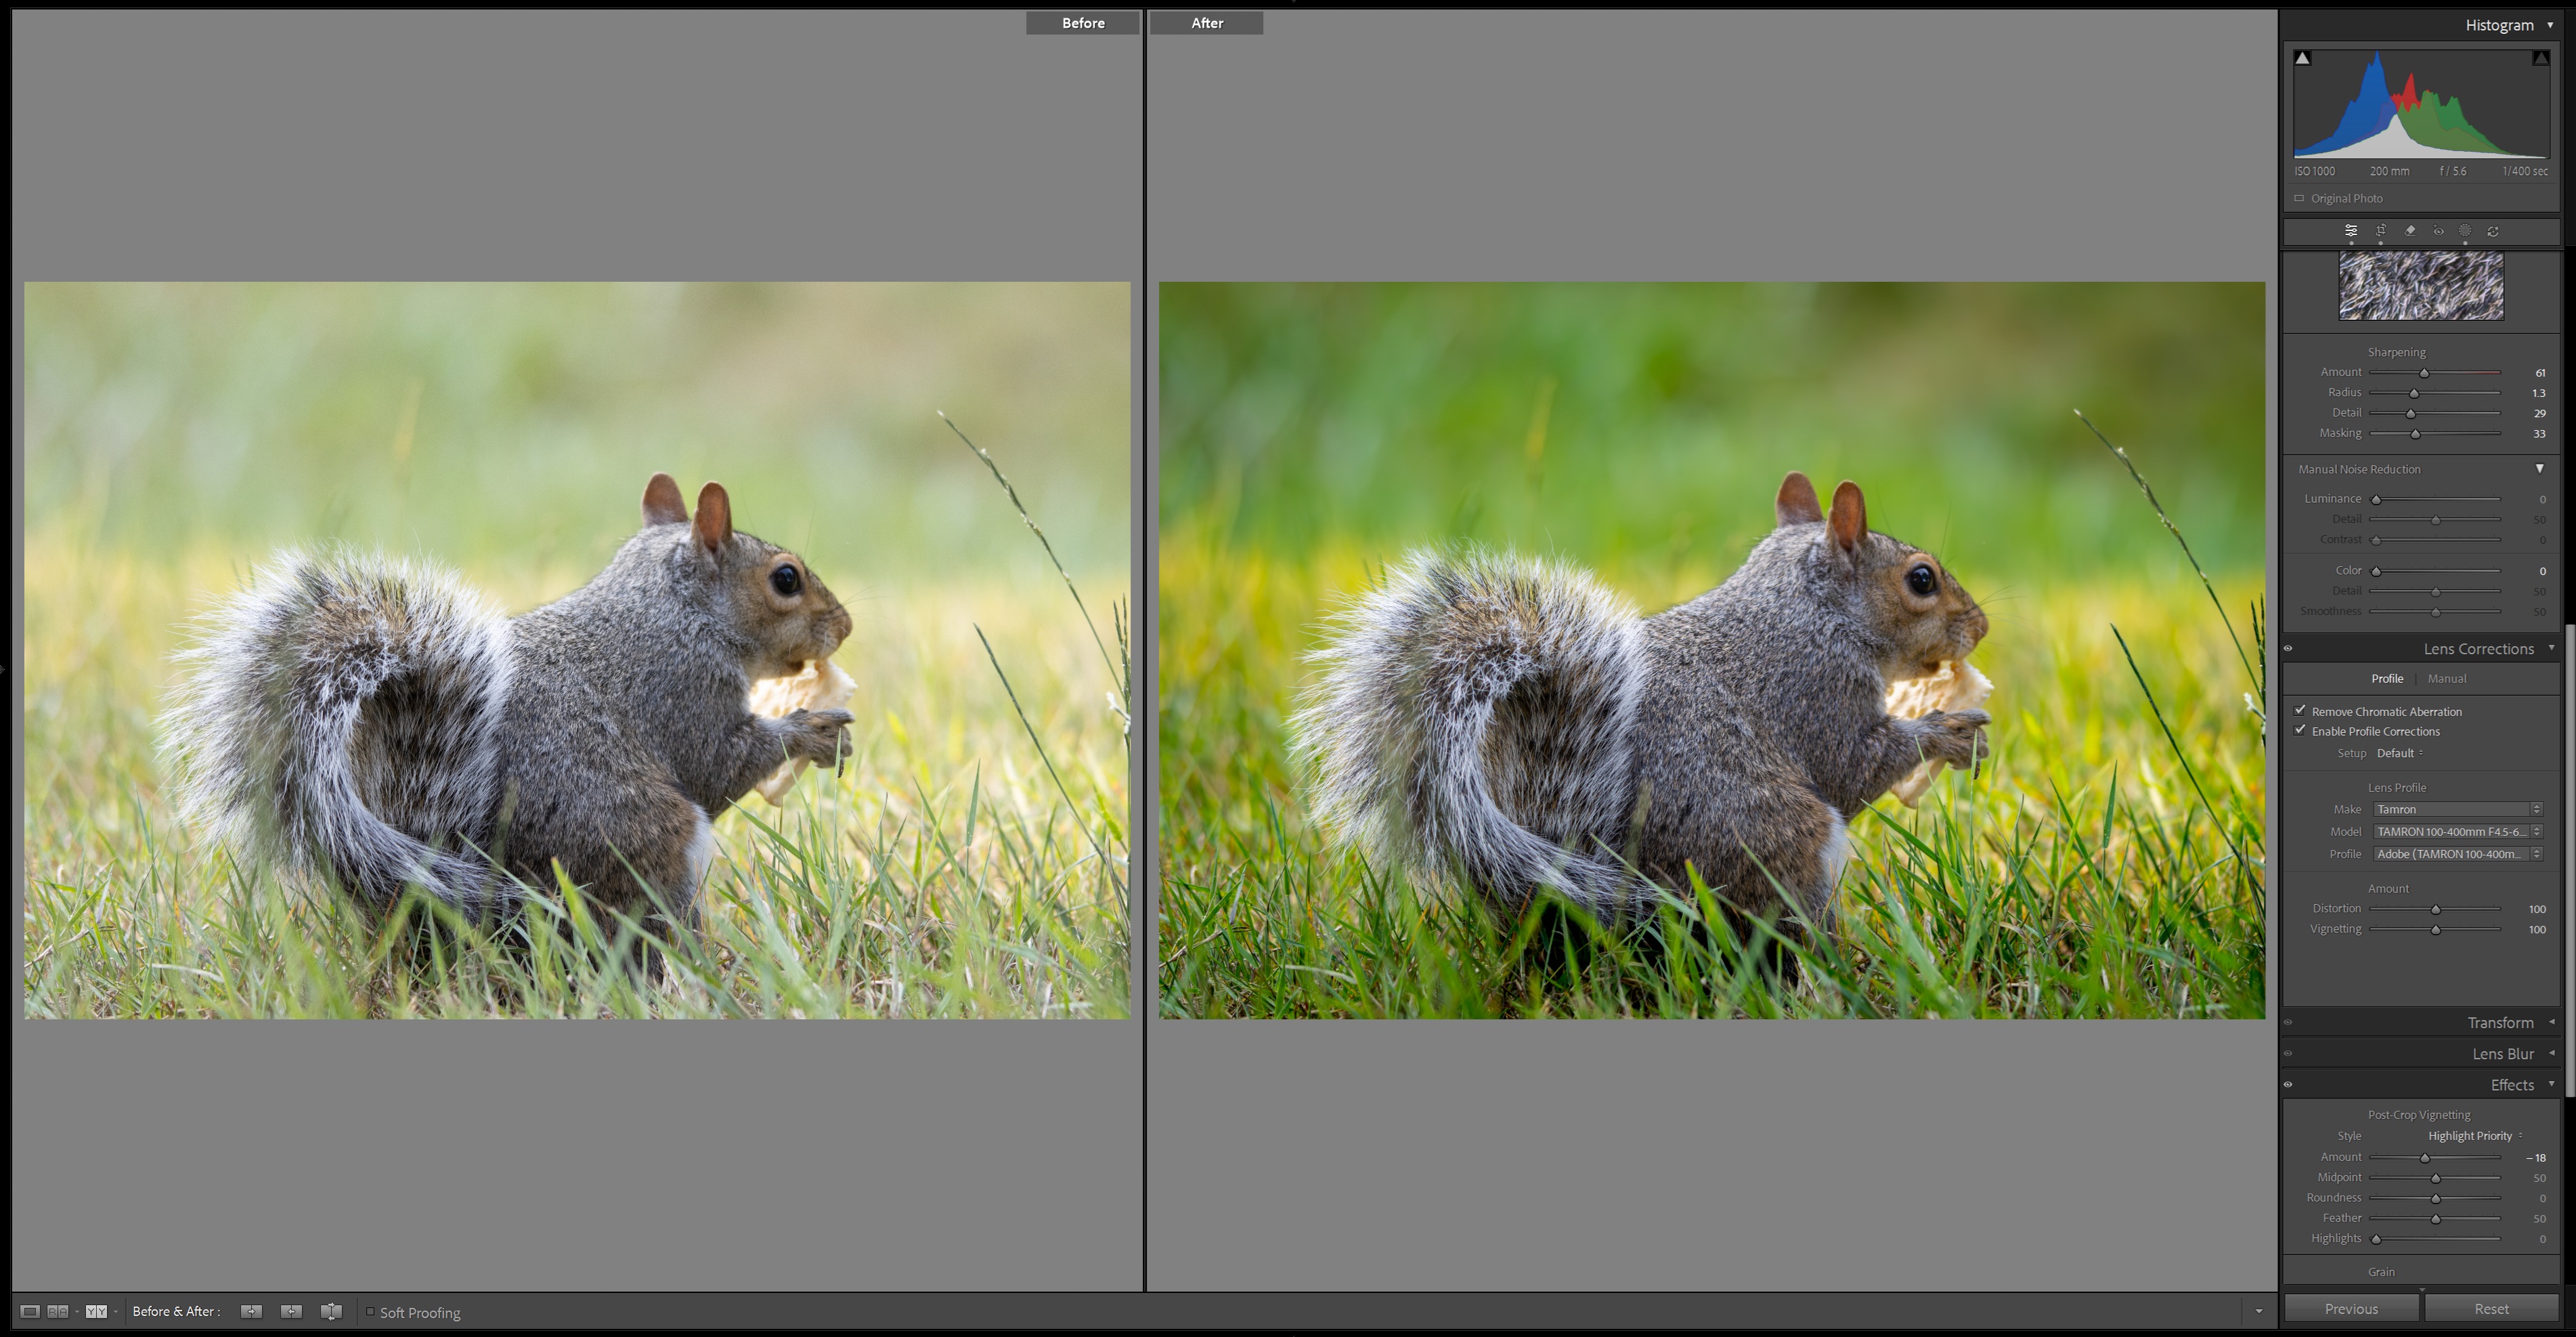Expand the Transform panel

[x=2499, y=1022]
